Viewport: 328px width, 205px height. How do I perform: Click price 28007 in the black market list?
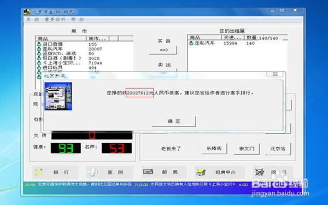click(95, 49)
